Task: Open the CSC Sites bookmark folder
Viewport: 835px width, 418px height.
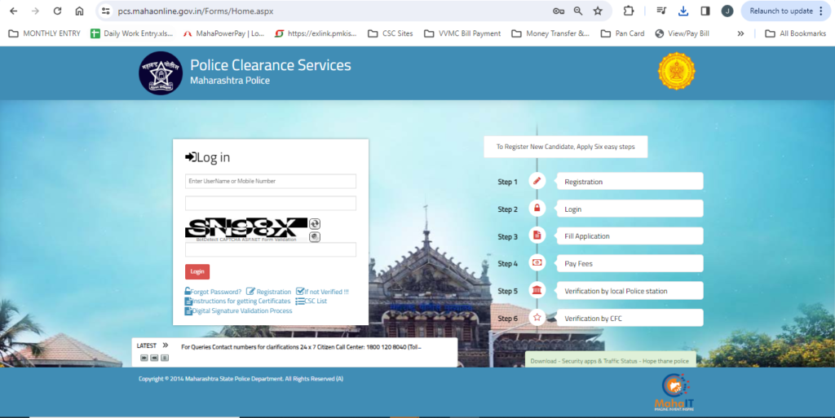Action: click(391, 33)
